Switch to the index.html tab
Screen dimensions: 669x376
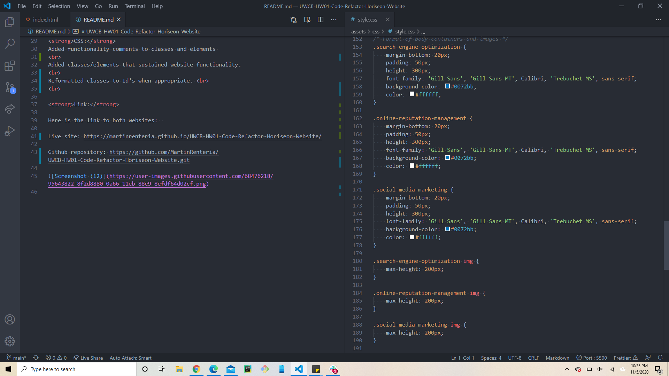(45, 19)
